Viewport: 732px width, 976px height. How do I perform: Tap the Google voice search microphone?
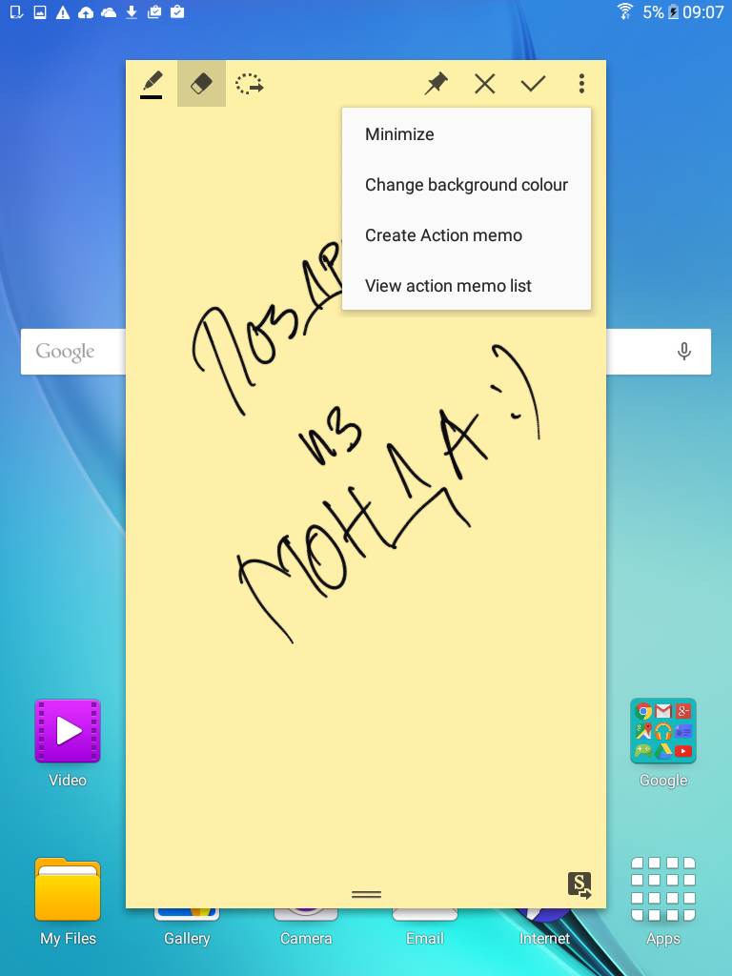pos(683,352)
